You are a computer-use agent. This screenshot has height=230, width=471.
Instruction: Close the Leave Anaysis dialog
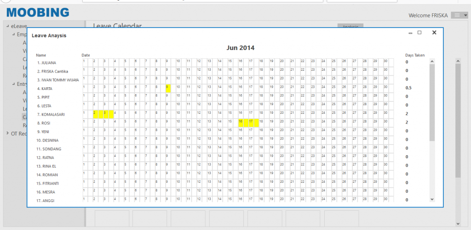pyautogui.click(x=434, y=33)
